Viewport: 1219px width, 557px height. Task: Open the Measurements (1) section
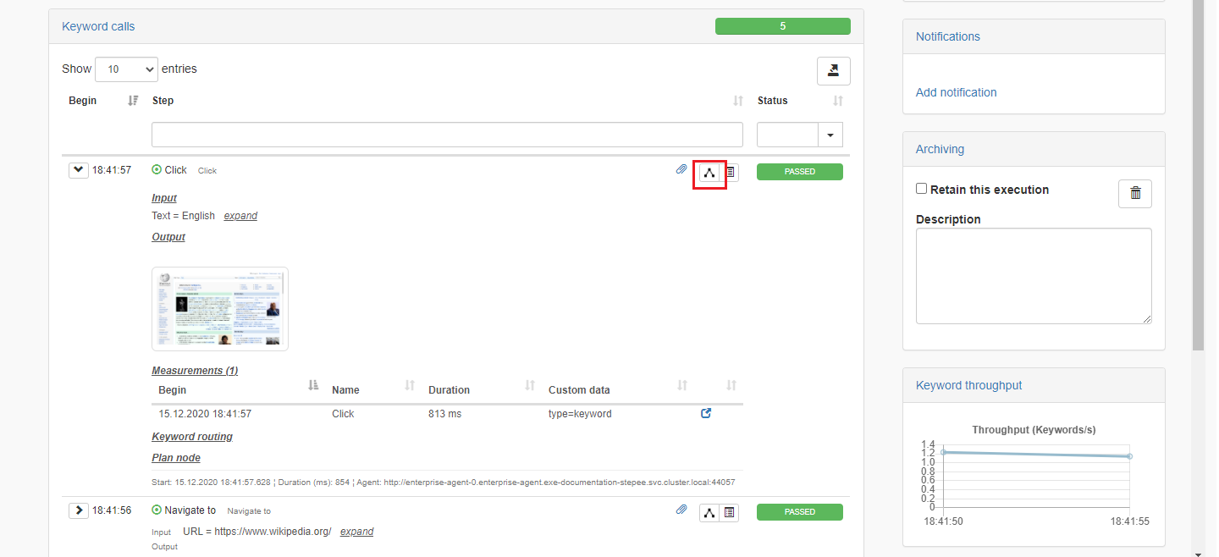point(194,370)
